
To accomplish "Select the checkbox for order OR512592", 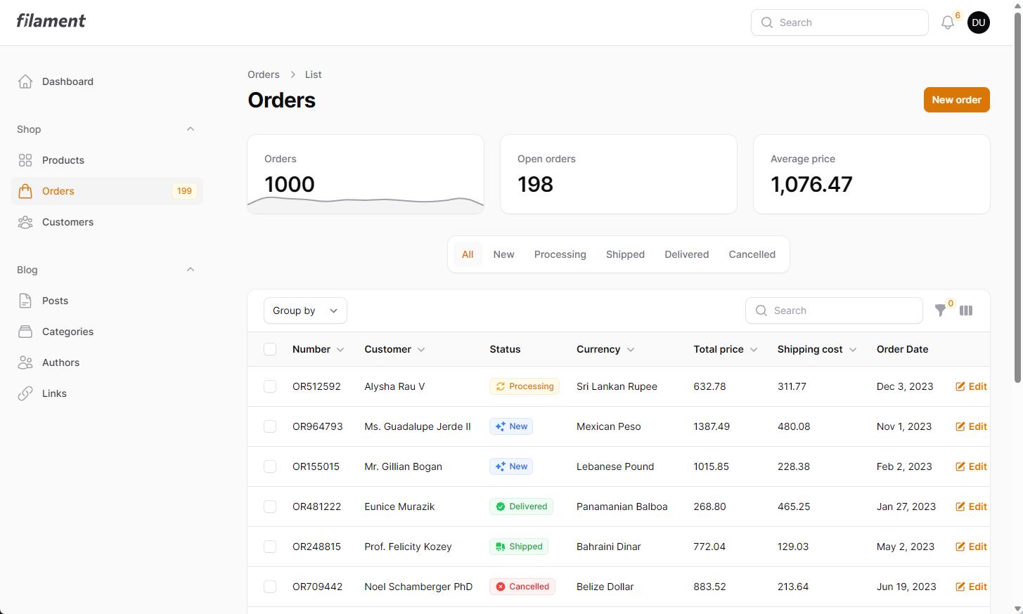I will [x=270, y=386].
